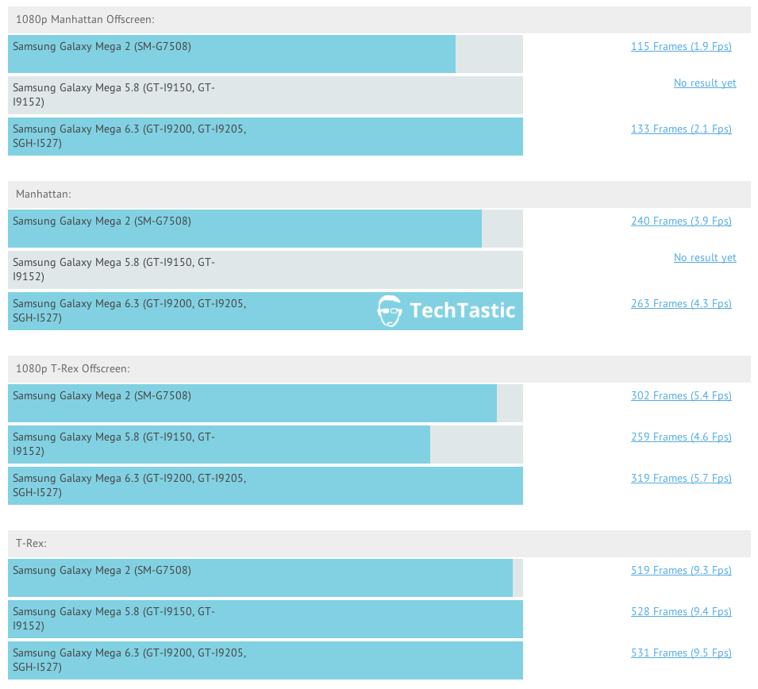This screenshot has width=758, height=689.
Task: Click Galaxy Mega 2 bar in 1080p T-Rex Offscreen
Action: point(265,403)
